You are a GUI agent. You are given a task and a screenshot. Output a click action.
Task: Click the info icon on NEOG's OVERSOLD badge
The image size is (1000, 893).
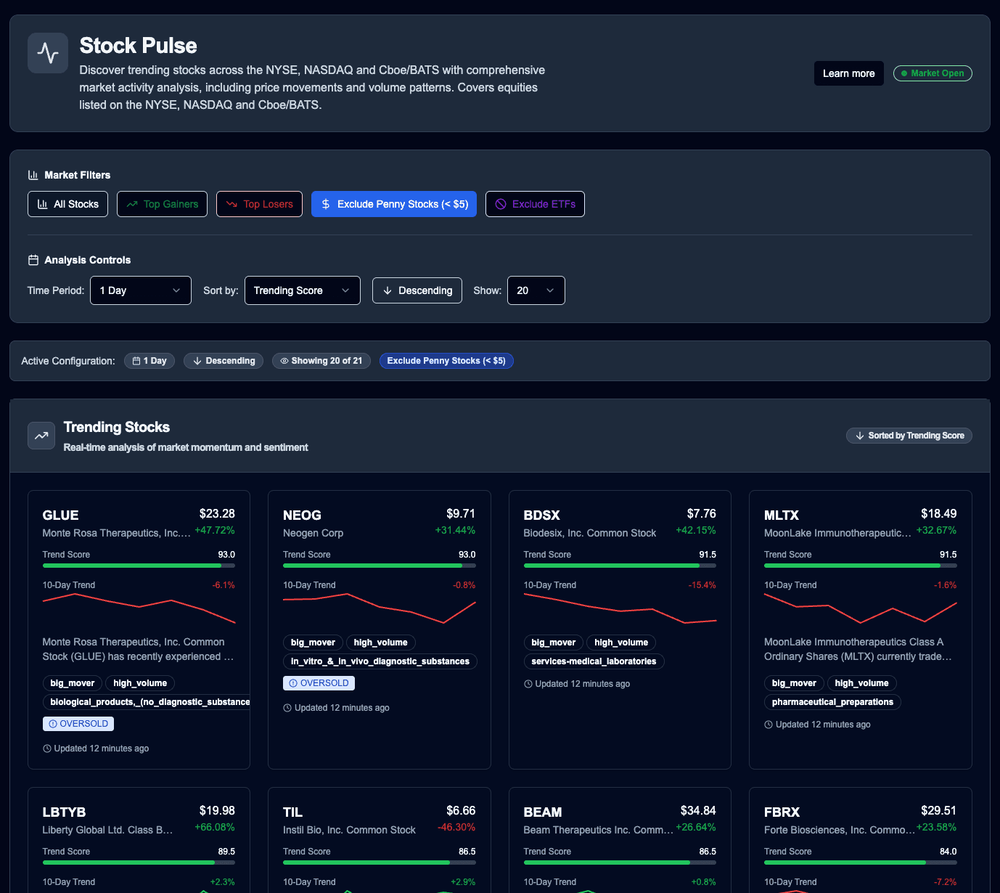292,682
